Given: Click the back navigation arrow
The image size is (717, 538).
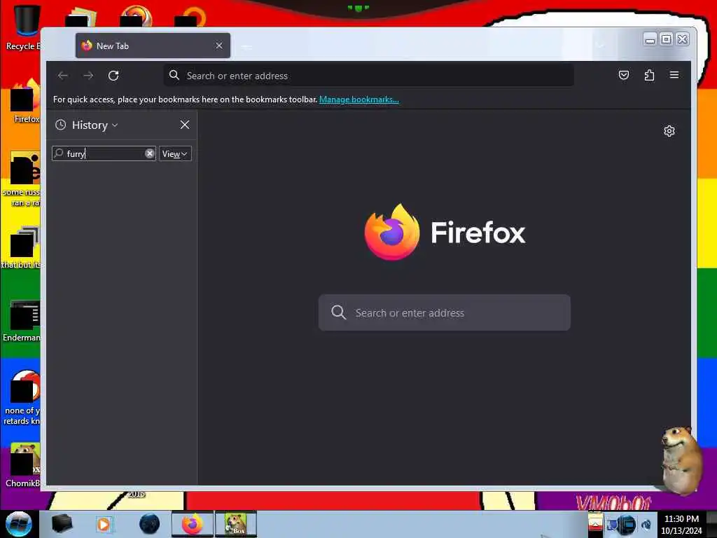Looking at the screenshot, I should click(x=62, y=76).
